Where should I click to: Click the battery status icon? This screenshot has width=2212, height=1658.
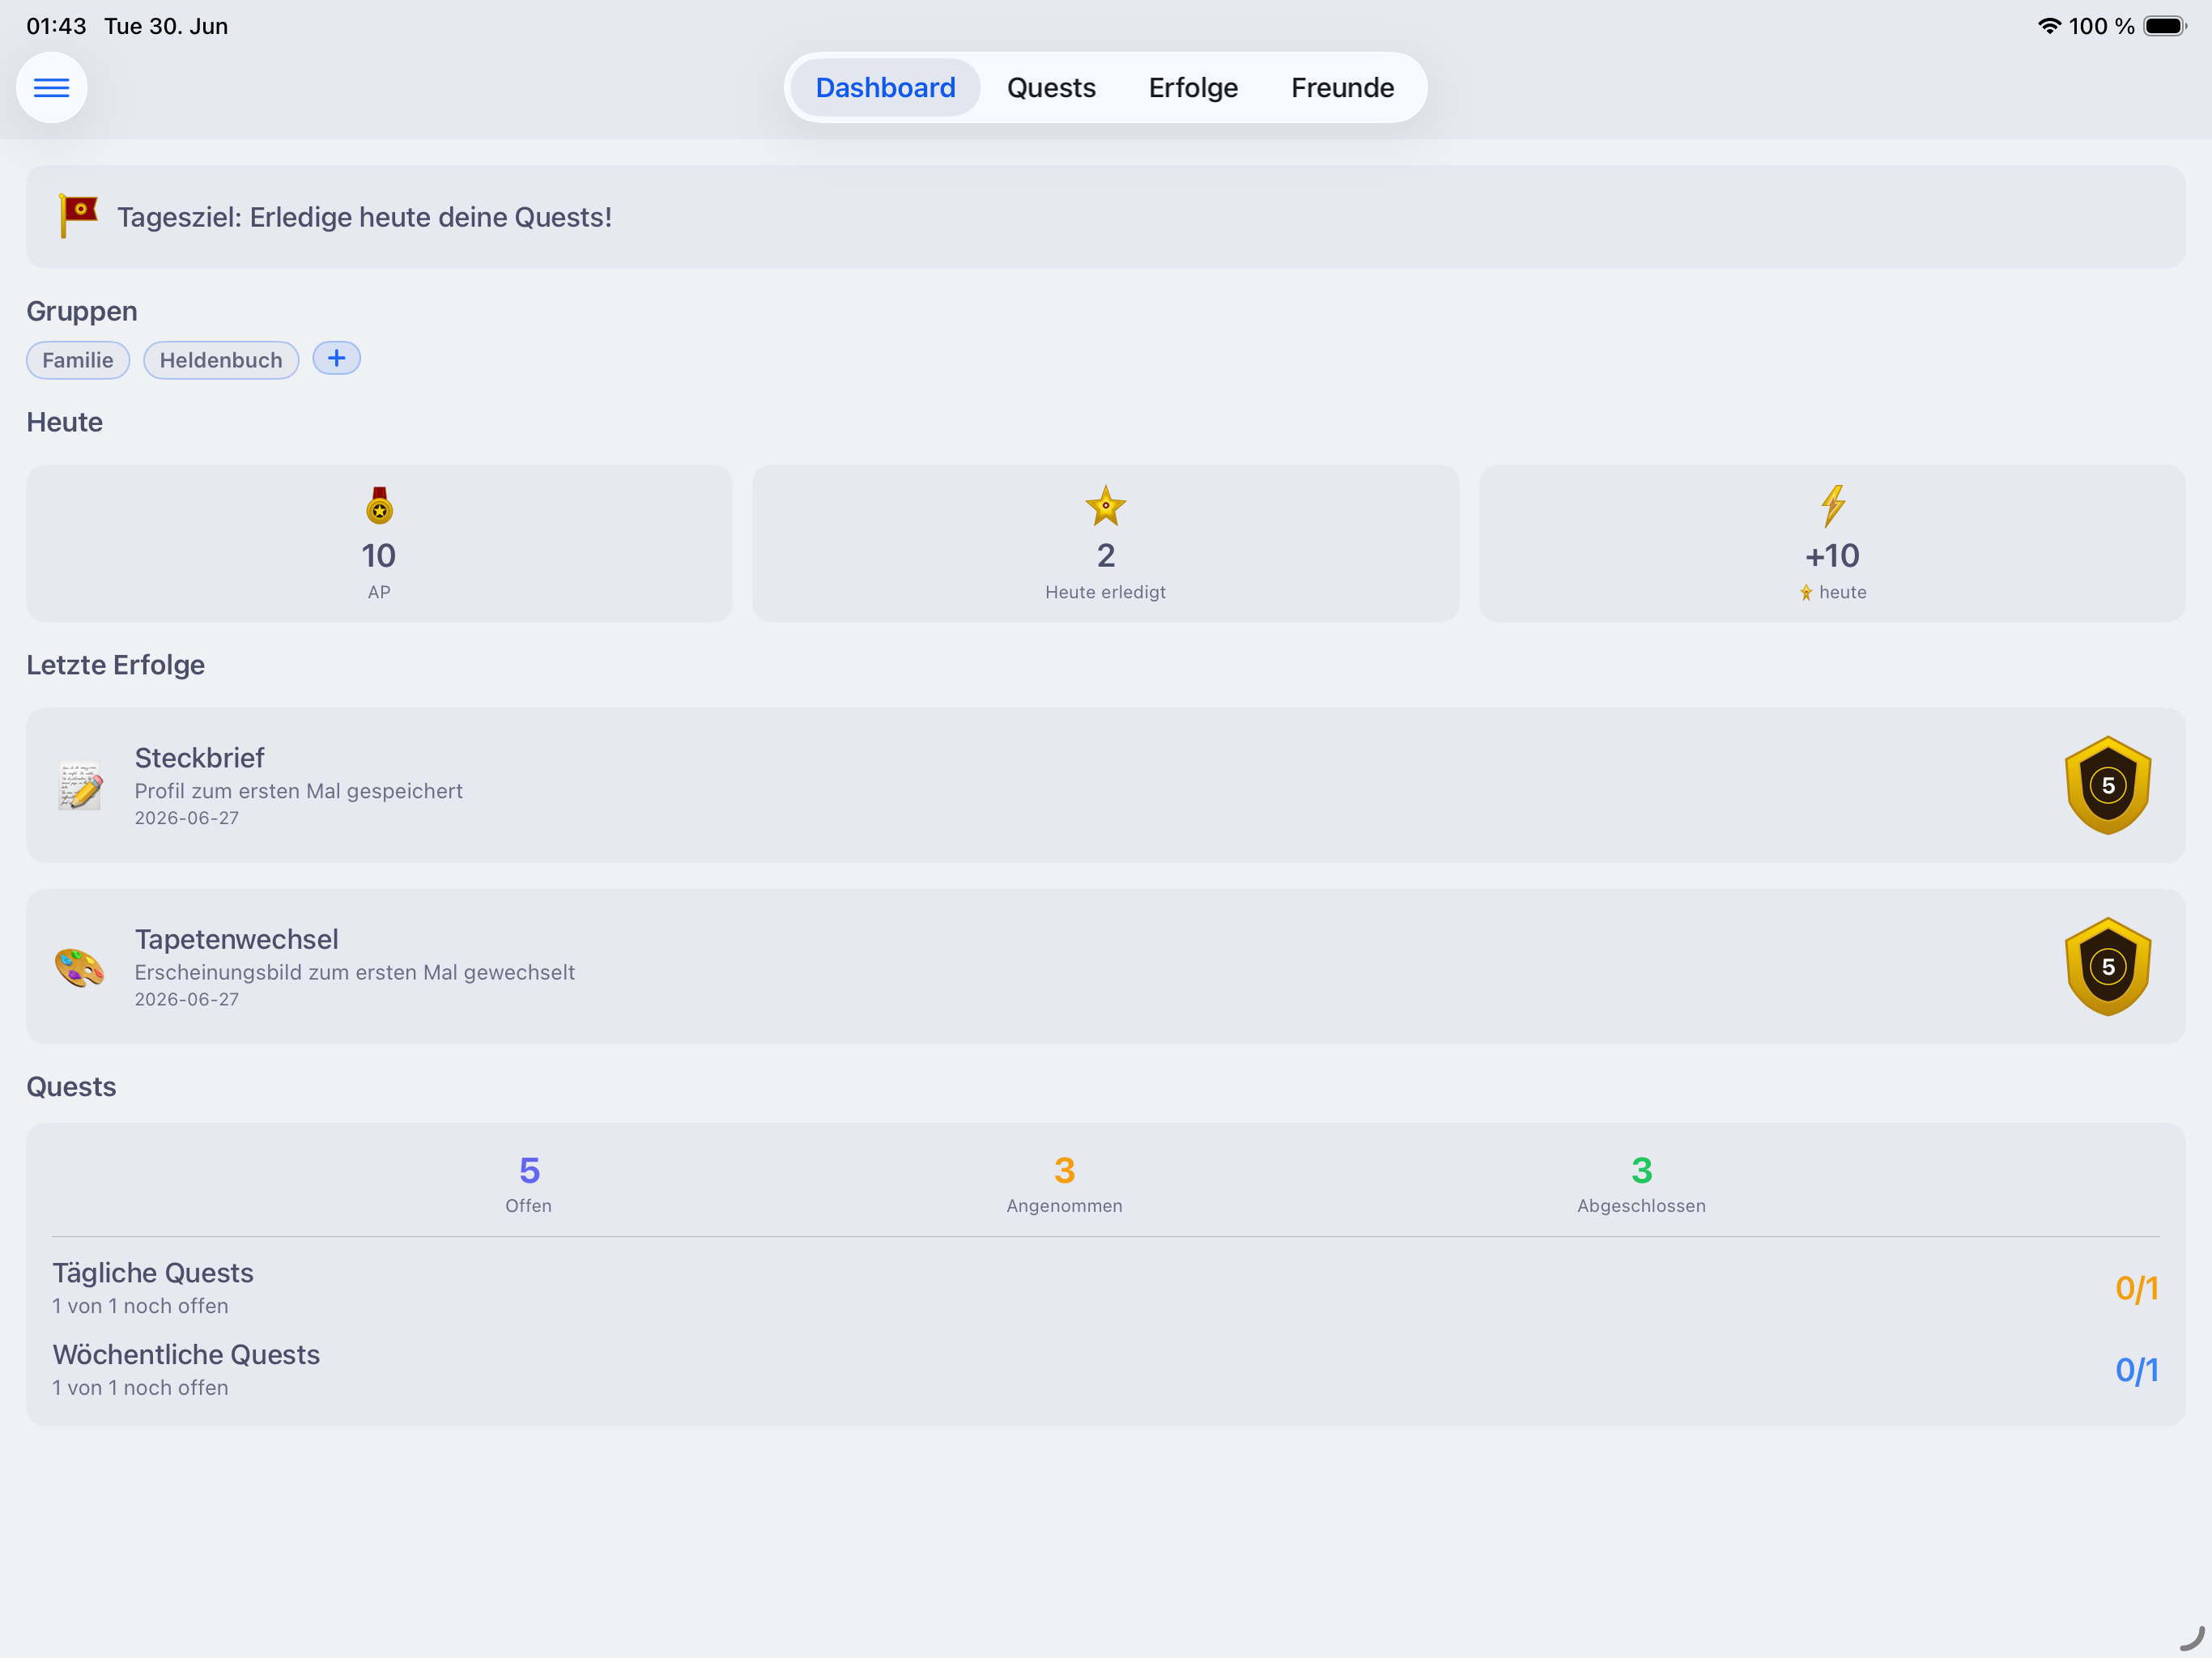pos(2164,26)
